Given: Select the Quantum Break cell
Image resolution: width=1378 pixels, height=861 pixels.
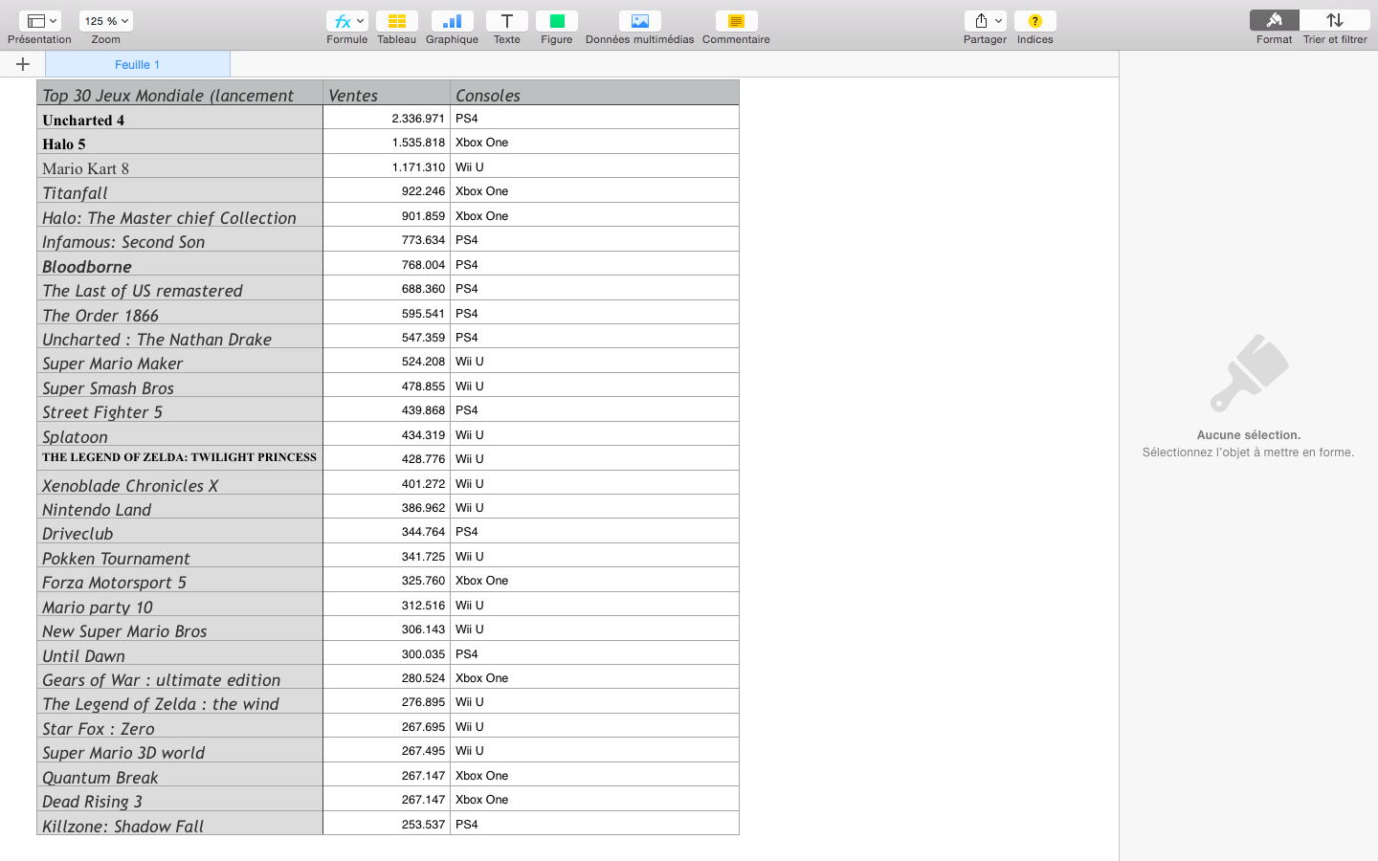Looking at the screenshot, I should 180,775.
